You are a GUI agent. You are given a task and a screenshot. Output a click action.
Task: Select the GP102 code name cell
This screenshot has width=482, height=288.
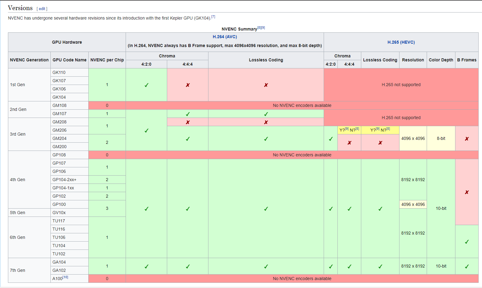pyautogui.click(x=69, y=196)
